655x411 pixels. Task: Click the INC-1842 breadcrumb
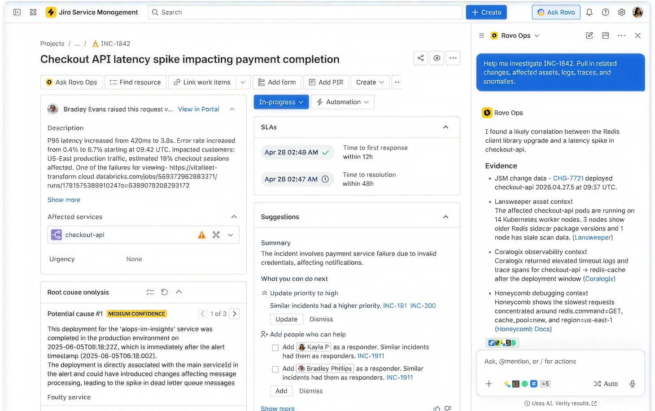111,44
